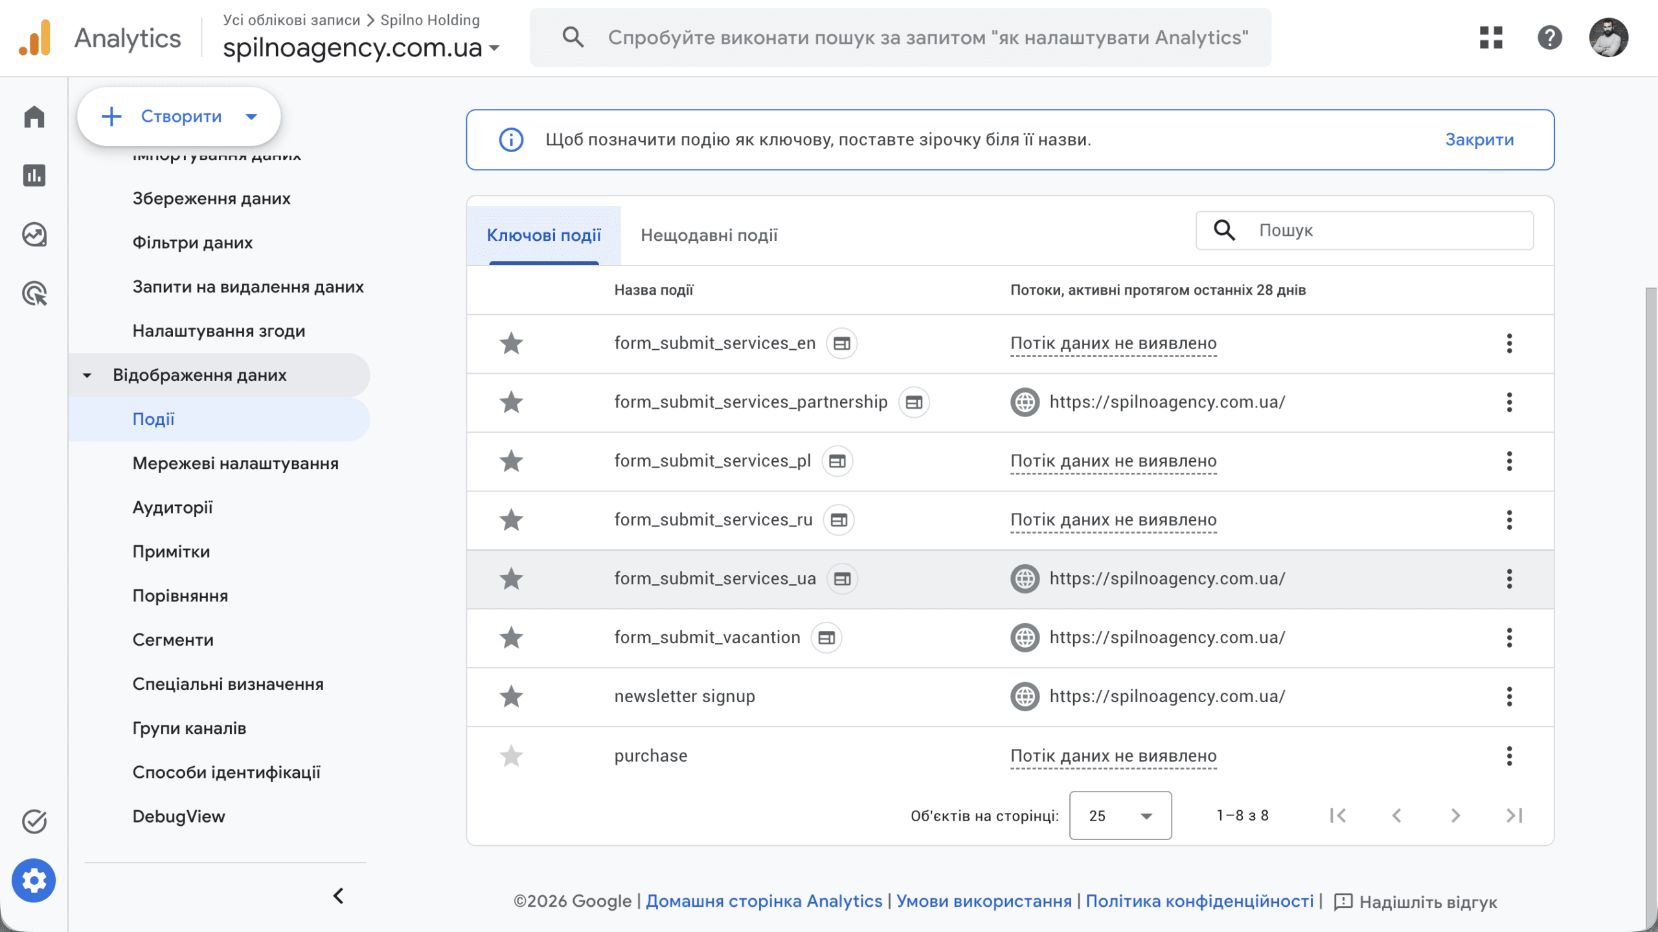1658x932 pixels.
Task: Switch to the Ключові події tab
Action: pyautogui.click(x=544, y=235)
